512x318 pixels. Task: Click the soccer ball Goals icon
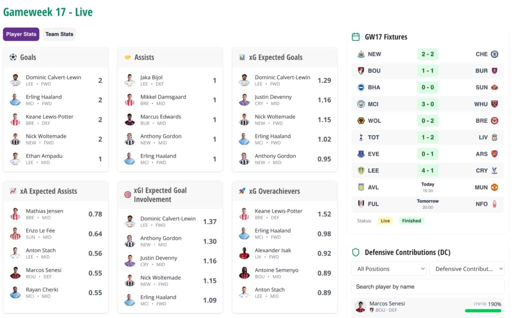click(x=13, y=57)
